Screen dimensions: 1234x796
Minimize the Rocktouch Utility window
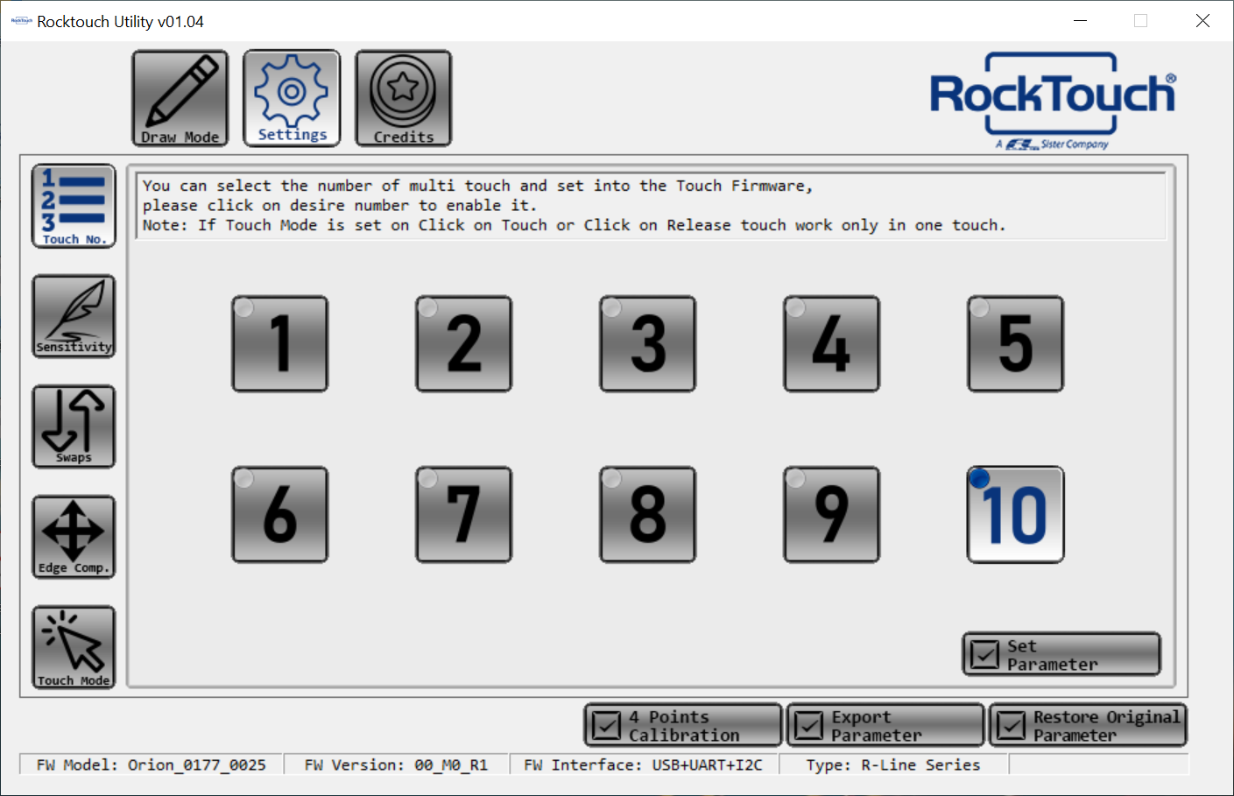point(1080,20)
